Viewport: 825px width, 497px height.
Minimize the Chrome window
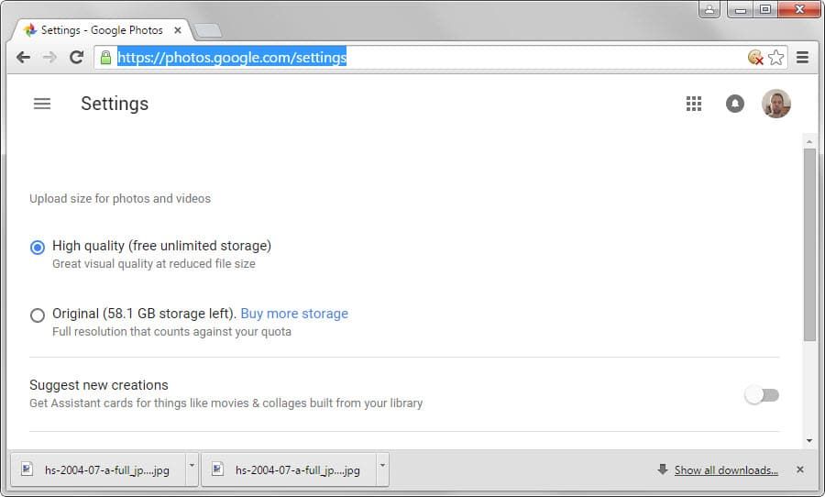[741, 9]
